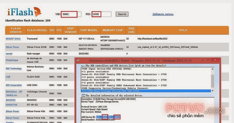Image resolution: width=234 pixels, height=123 pixels.
Task: Select Host Controller - 27C8 entry
Action: click(124, 74)
